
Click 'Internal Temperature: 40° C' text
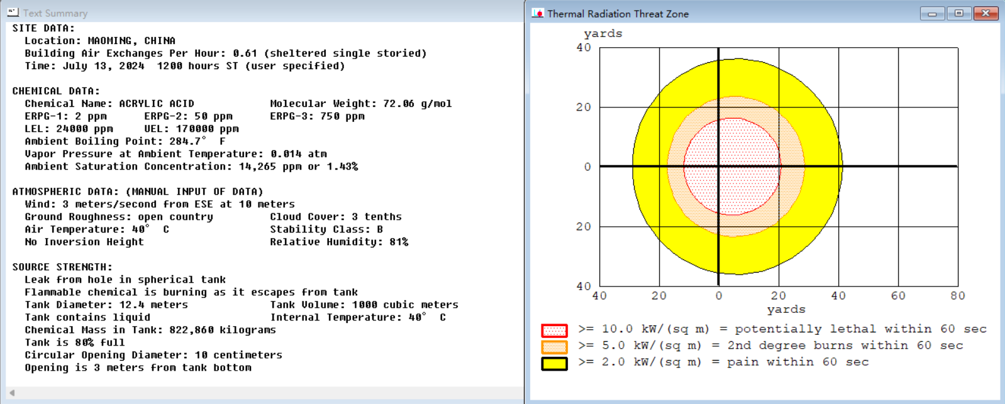358,317
